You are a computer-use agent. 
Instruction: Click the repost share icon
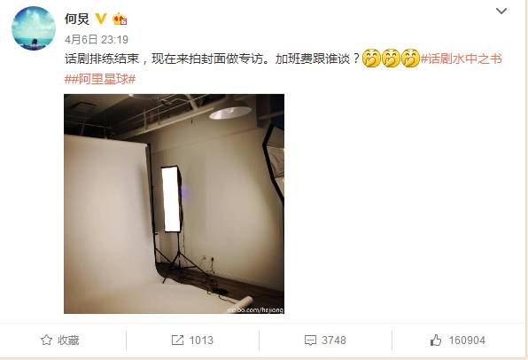pyautogui.click(x=177, y=340)
